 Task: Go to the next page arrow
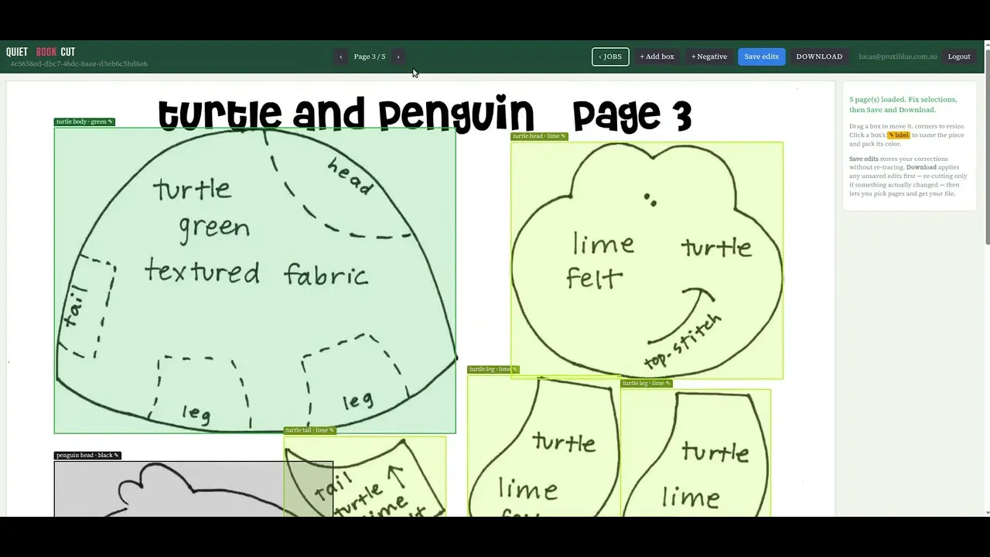pyautogui.click(x=398, y=56)
